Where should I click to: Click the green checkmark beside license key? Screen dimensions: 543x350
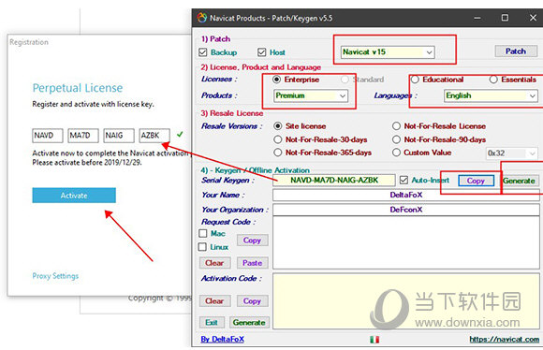(x=180, y=134)
